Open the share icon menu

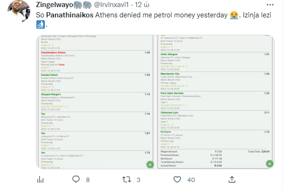(232, 179)
